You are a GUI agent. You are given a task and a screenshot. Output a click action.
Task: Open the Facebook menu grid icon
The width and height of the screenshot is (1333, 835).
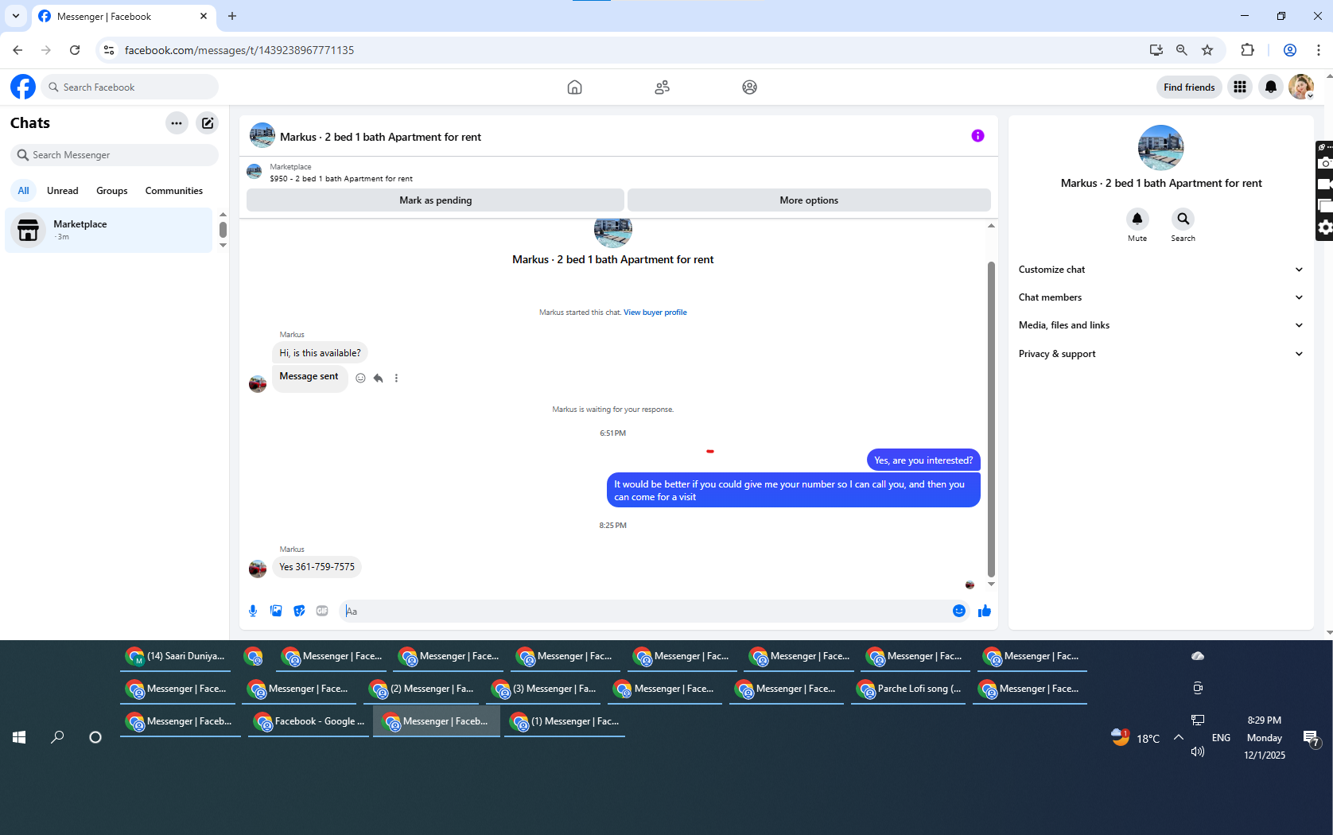pos(1240,87)
